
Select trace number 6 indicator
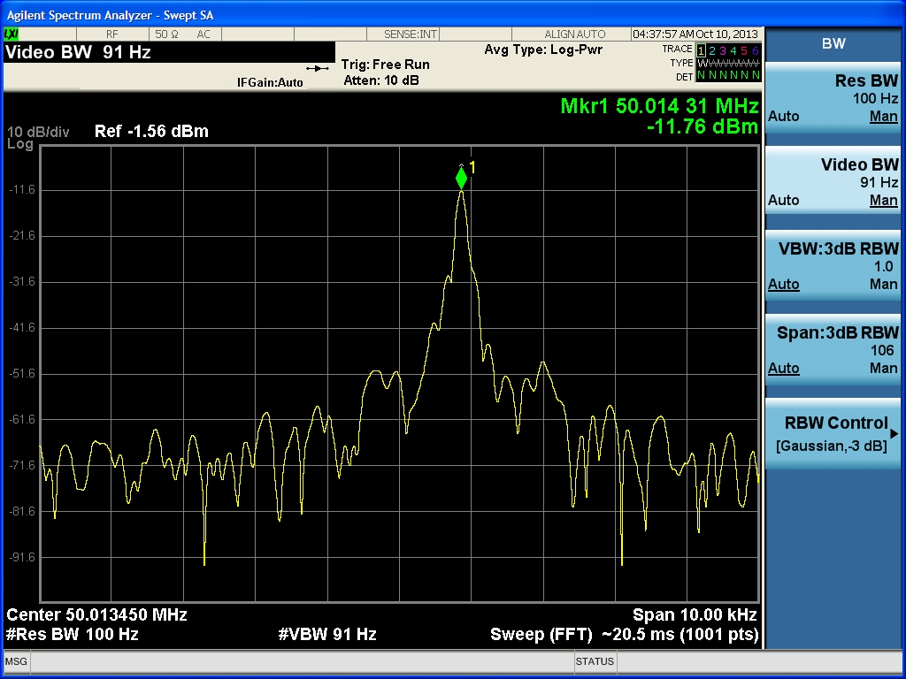[756, 50]
